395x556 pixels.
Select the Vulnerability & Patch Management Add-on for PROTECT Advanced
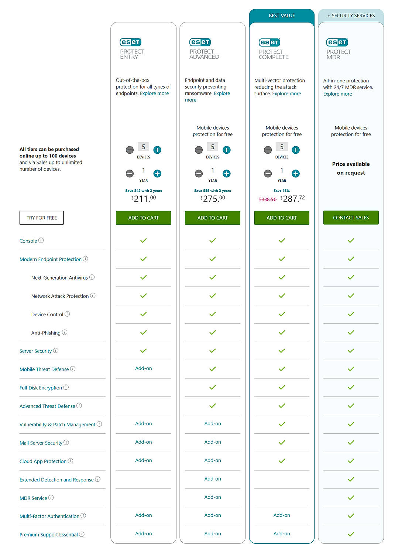(212, 423)
